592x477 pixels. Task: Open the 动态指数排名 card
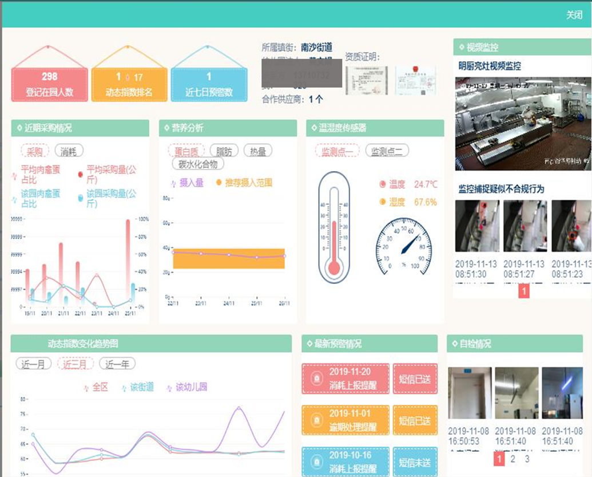coord(129,84)
